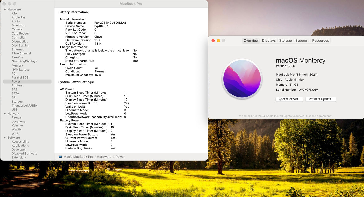The width and height of the screenshot is (364, 197).
Task: Collapse the Hardware section in sidebar
Action: coord(5,10)
